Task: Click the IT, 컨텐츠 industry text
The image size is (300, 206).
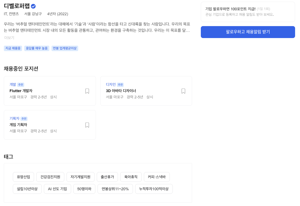Action: (x=11, y=14)
